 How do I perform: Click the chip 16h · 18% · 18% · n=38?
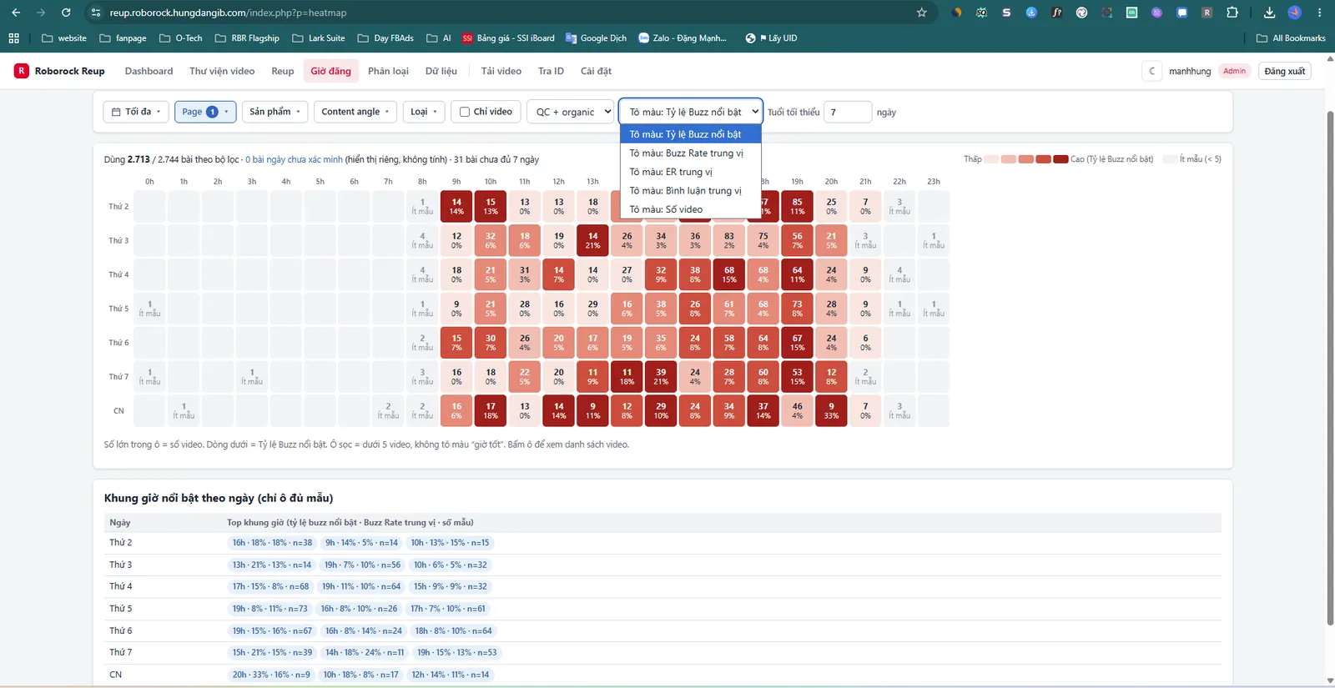tap(272, 543)
